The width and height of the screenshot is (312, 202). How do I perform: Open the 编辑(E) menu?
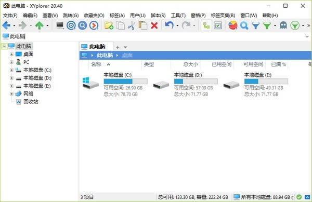point(30,15)
